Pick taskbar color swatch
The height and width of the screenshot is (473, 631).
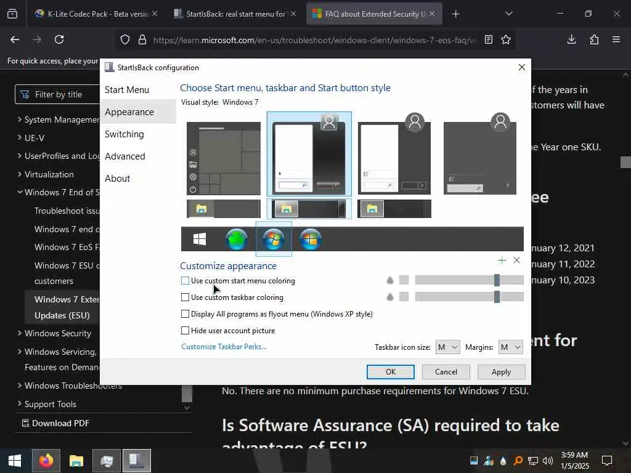[404, 297]
